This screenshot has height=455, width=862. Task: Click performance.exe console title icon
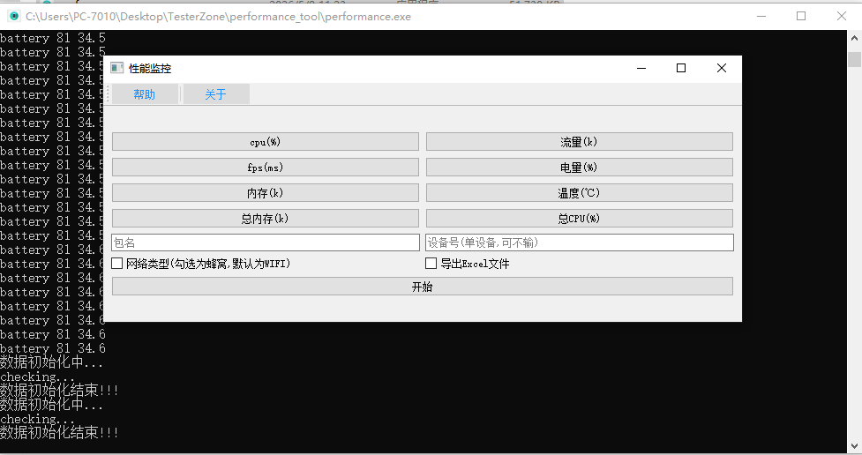14,16
